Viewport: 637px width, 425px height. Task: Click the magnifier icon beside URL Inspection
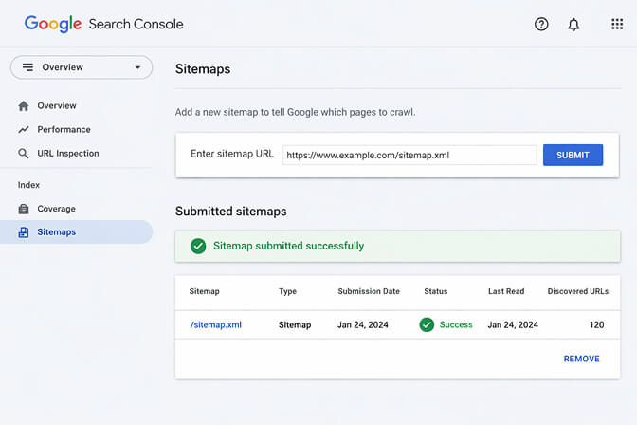click(24, 154)
